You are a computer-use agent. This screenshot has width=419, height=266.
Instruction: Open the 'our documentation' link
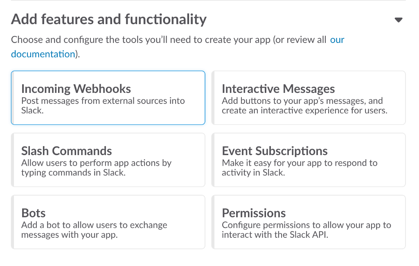pyautogui.click(x=337, y=40)
